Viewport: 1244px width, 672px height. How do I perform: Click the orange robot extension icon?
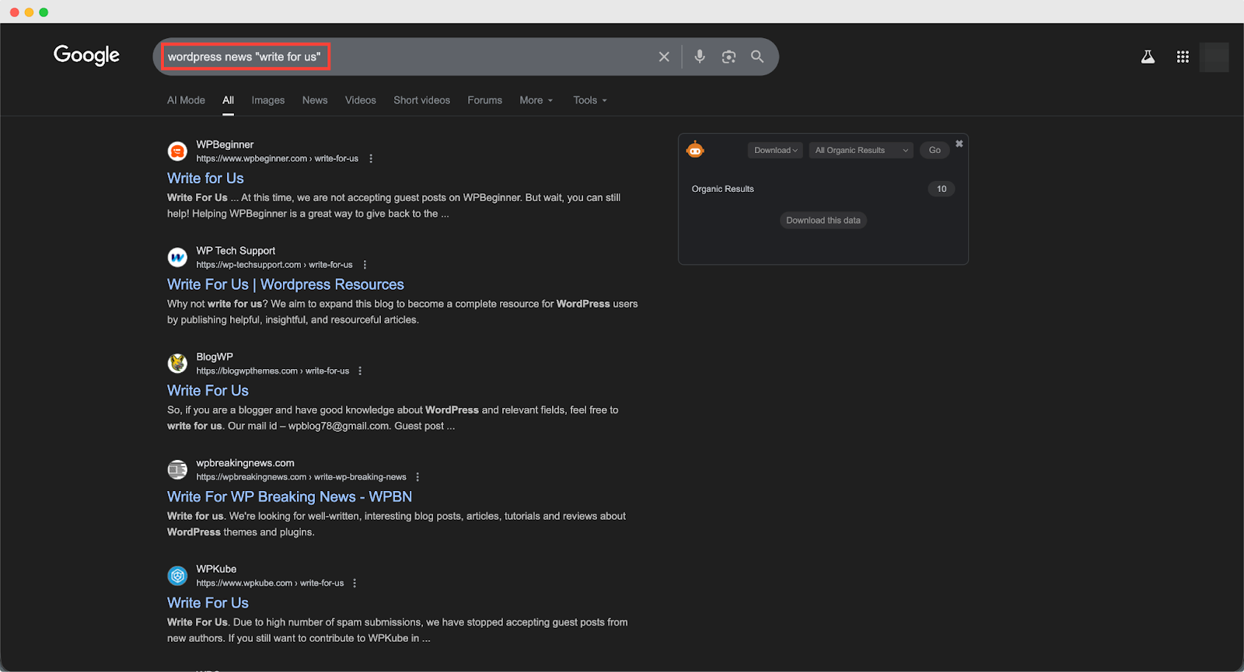(x=695, y=149)
